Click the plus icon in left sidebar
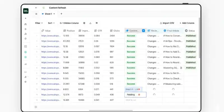The width and height of the screenshot is (224, 112). point(25,18)
